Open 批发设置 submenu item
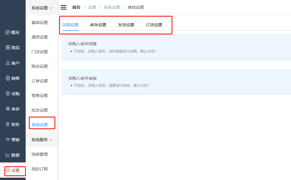 point(40,110)
